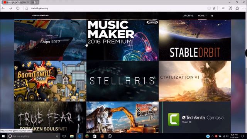247x139 pixels.
Task: Open the volume control in tray
Action: (x=227, y=136)
